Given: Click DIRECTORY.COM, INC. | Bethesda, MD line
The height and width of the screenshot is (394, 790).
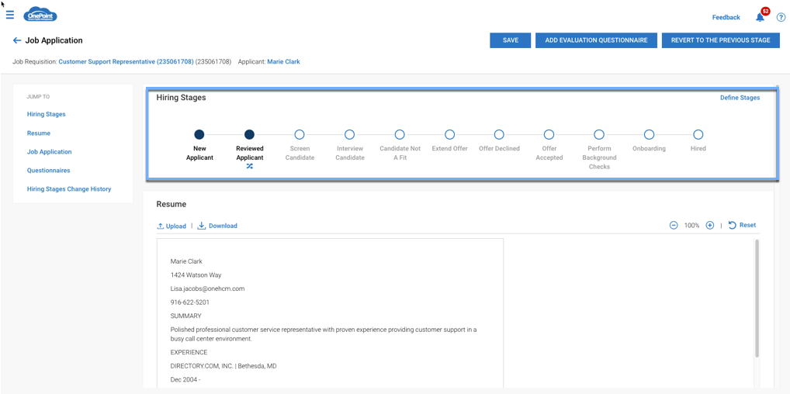Looking at the screenshot, I should coord(223,366).
